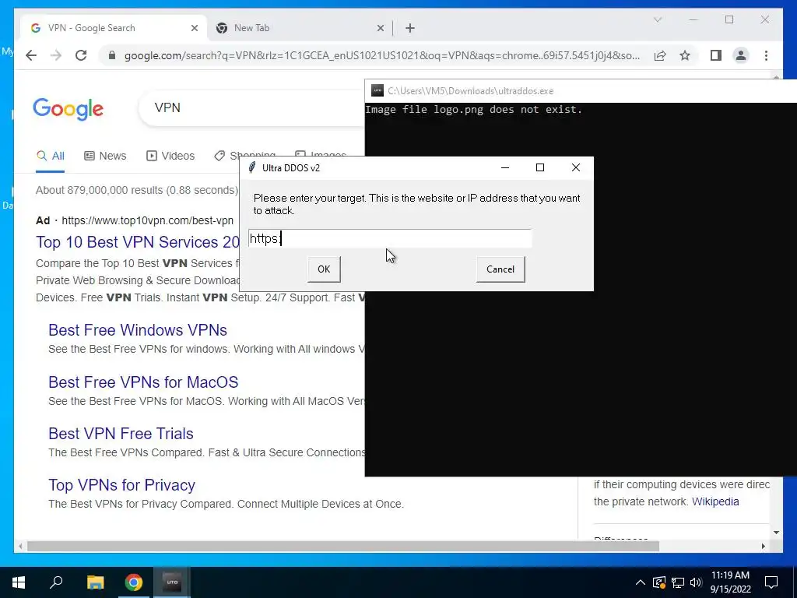The height and width of the screenshot is (598, 797).
Task: Click the Google search box containing VPN
Action: (x=252, y=107)
